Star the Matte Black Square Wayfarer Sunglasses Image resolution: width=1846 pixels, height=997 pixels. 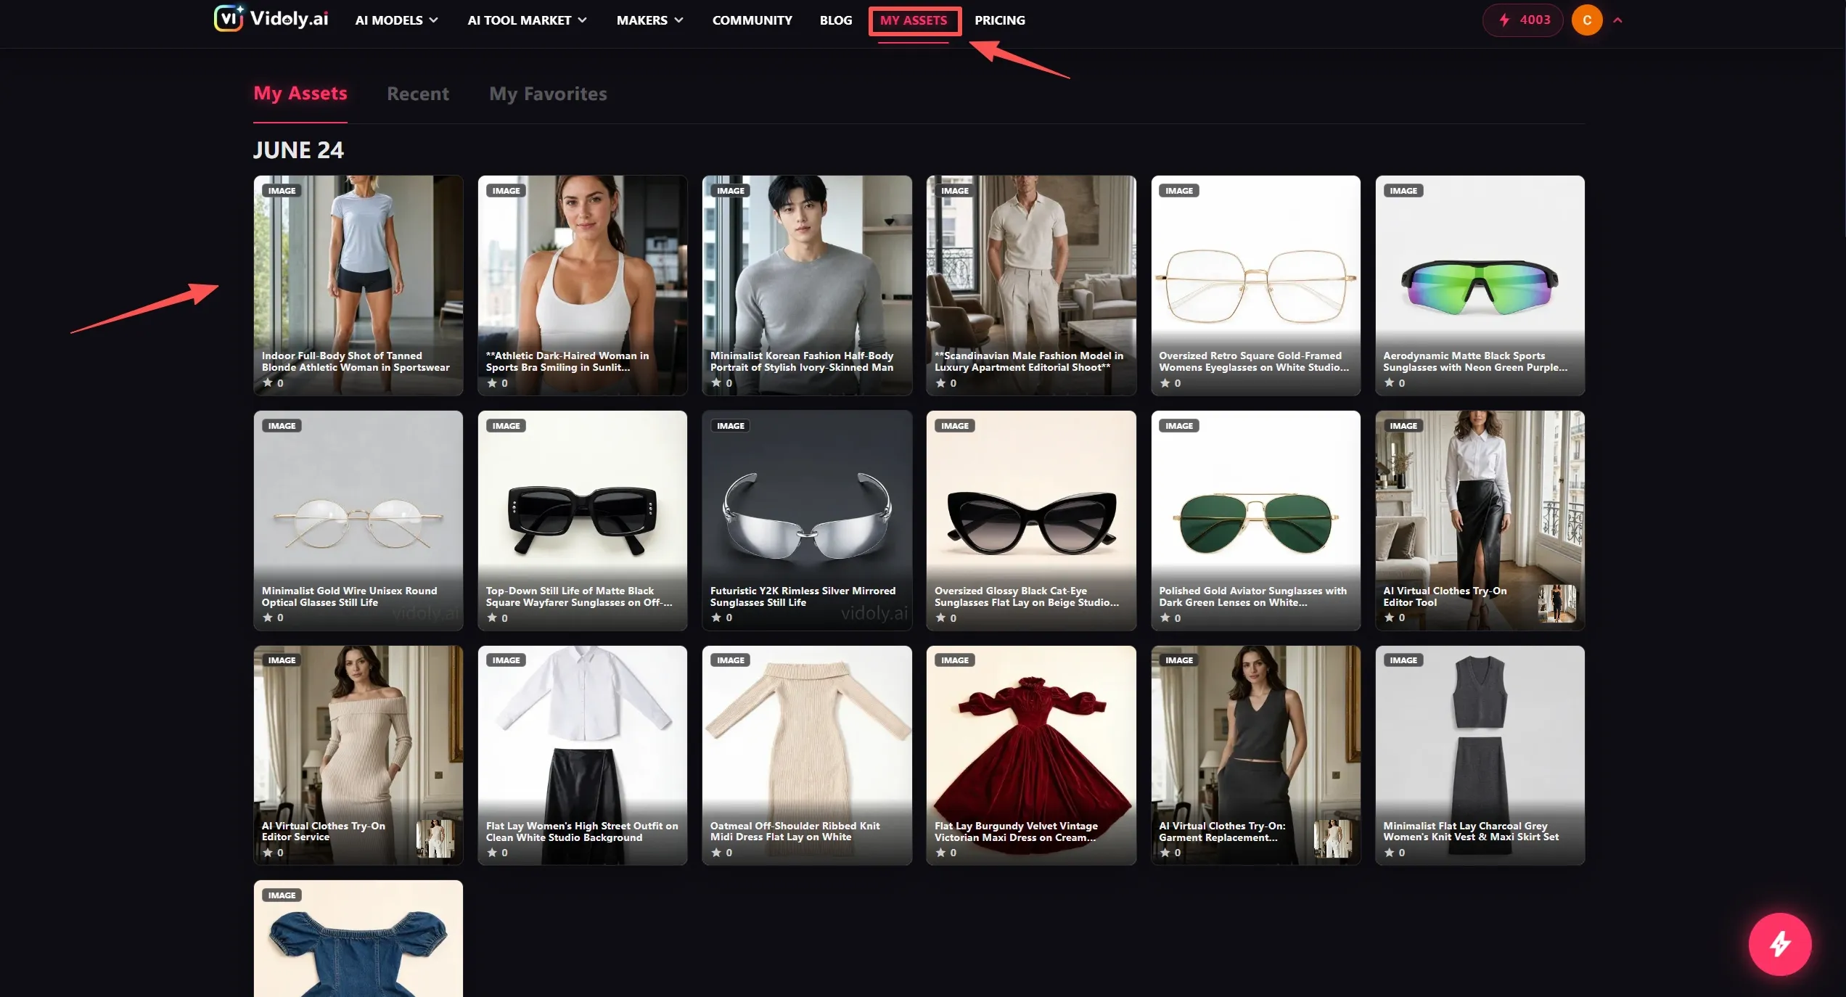coord(492,618)
